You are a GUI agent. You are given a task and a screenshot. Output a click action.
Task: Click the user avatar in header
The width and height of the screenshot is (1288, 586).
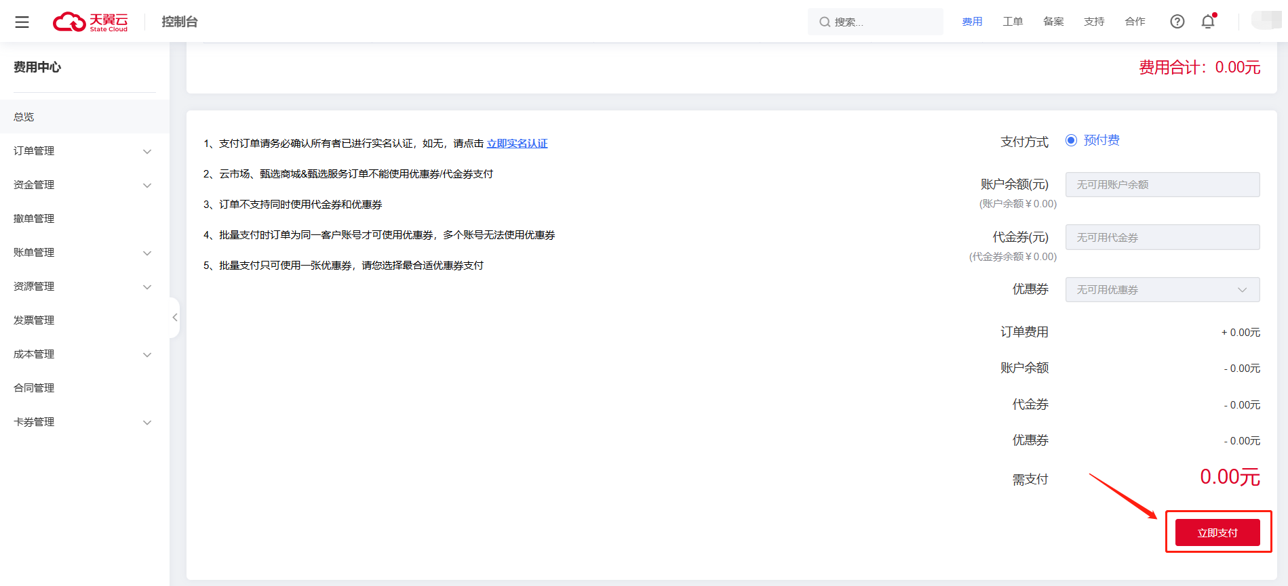(x=1266, y=20)
